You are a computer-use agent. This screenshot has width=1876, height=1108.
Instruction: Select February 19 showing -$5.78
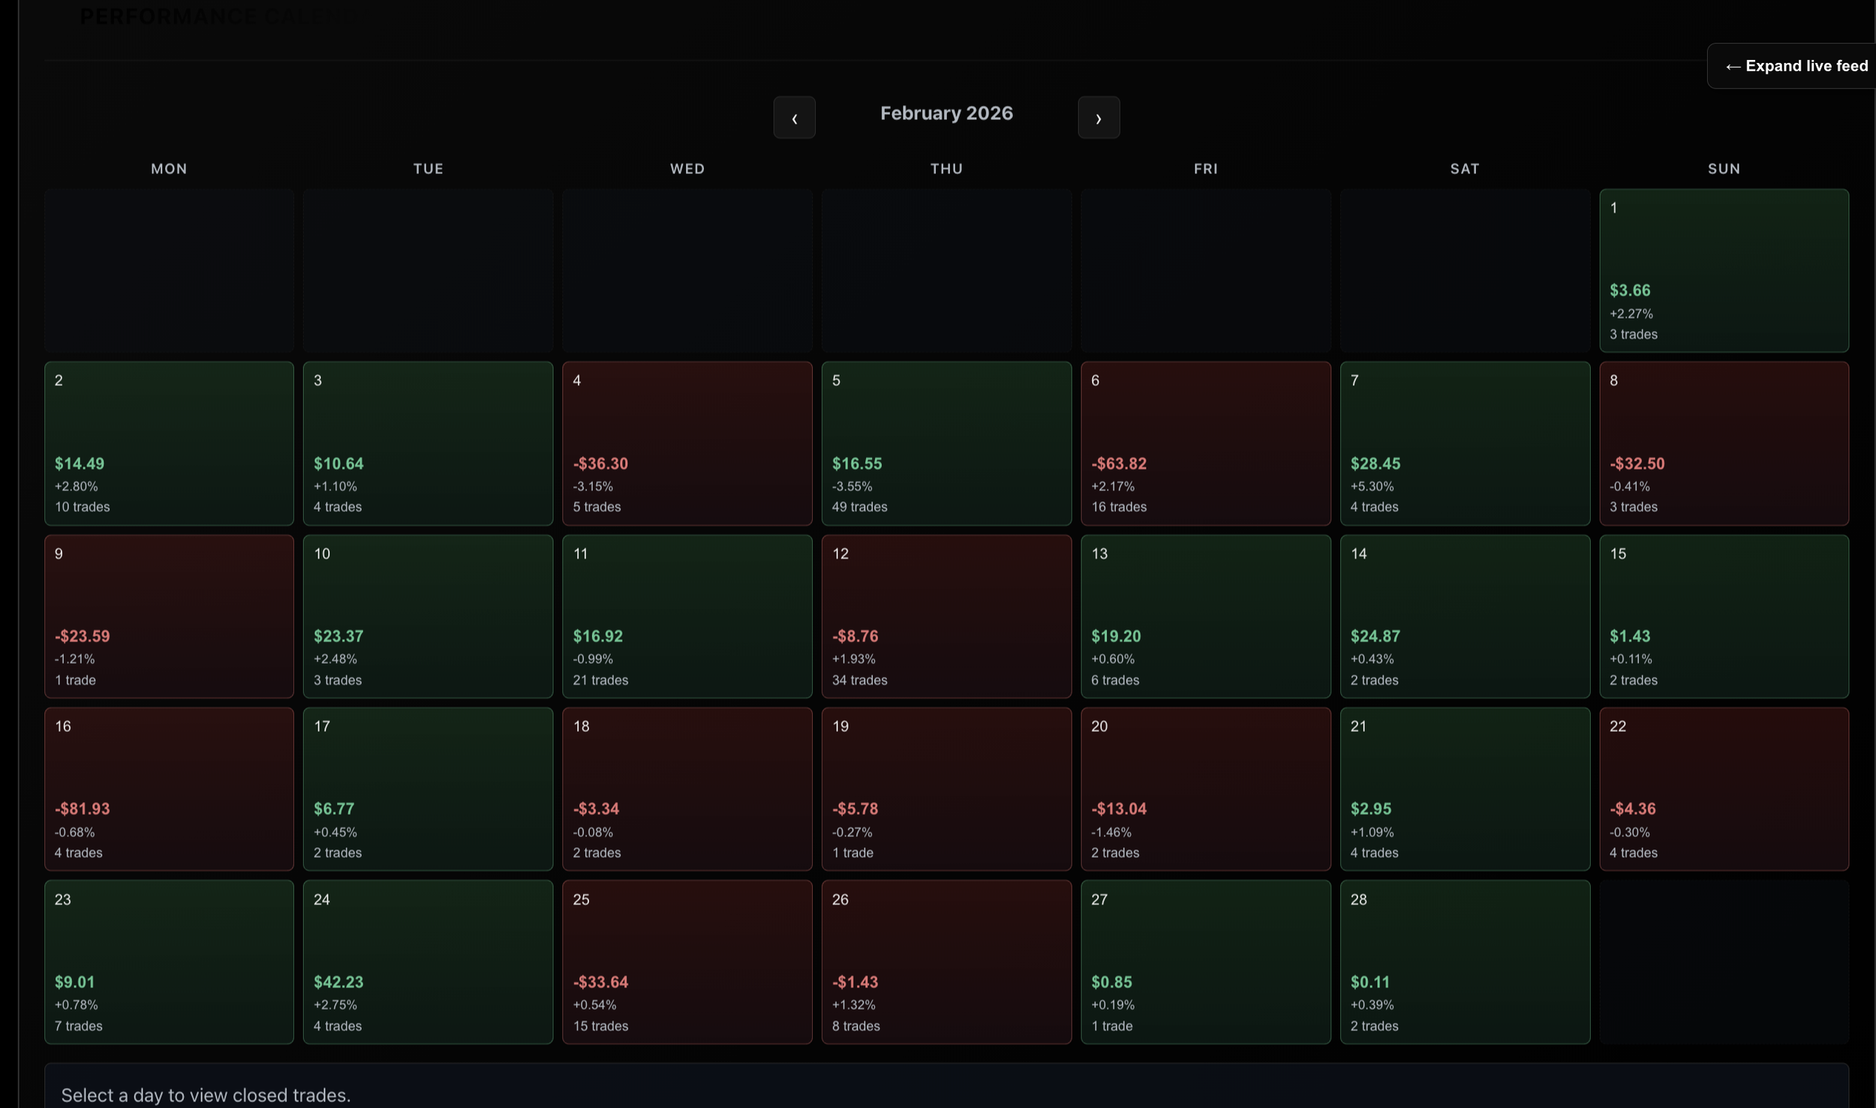tap(946, 788)
